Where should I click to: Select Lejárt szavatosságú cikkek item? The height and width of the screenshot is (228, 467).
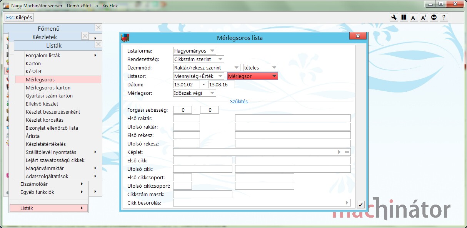58,160
